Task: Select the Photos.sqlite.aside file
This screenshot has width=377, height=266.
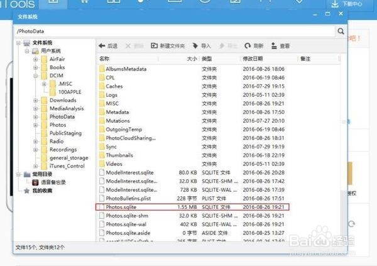Action: [192, 233]
